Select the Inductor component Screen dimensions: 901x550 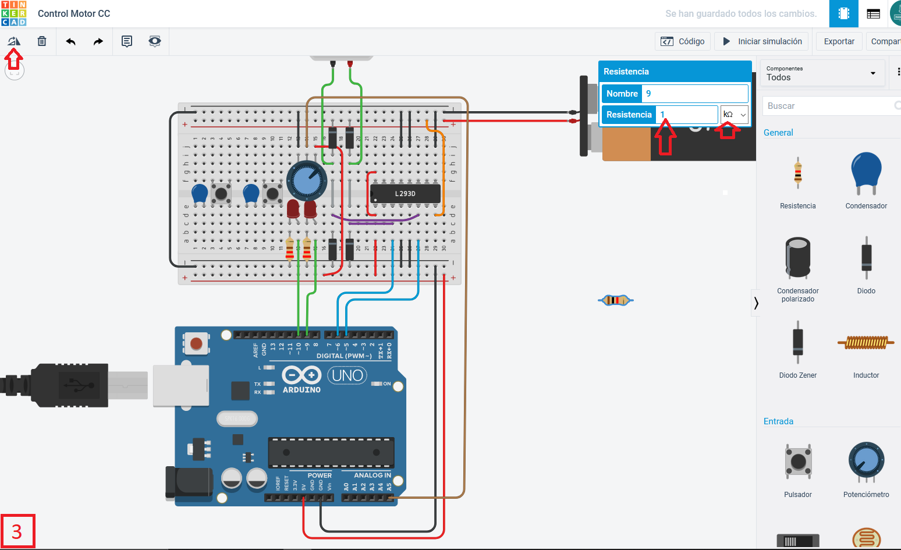tap(866, 350)
